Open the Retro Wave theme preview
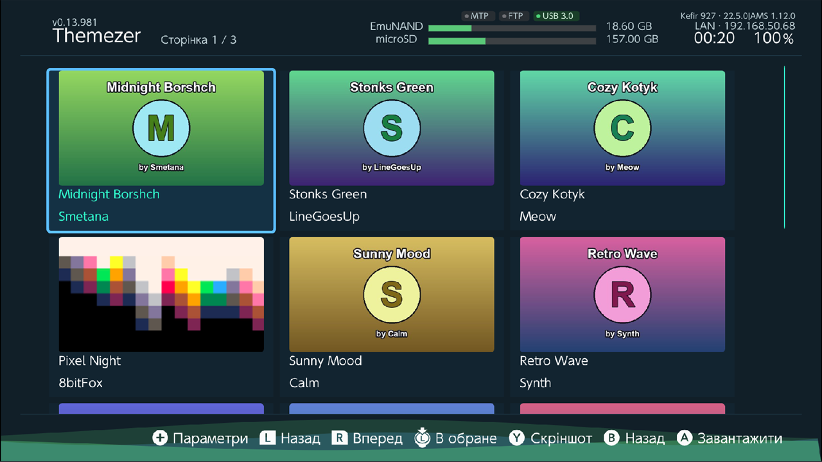 622,295
